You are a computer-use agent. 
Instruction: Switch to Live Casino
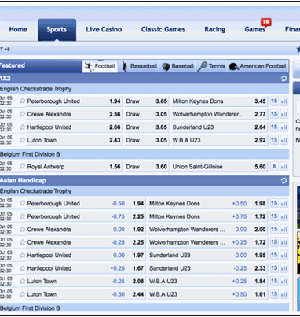point(104,29)
